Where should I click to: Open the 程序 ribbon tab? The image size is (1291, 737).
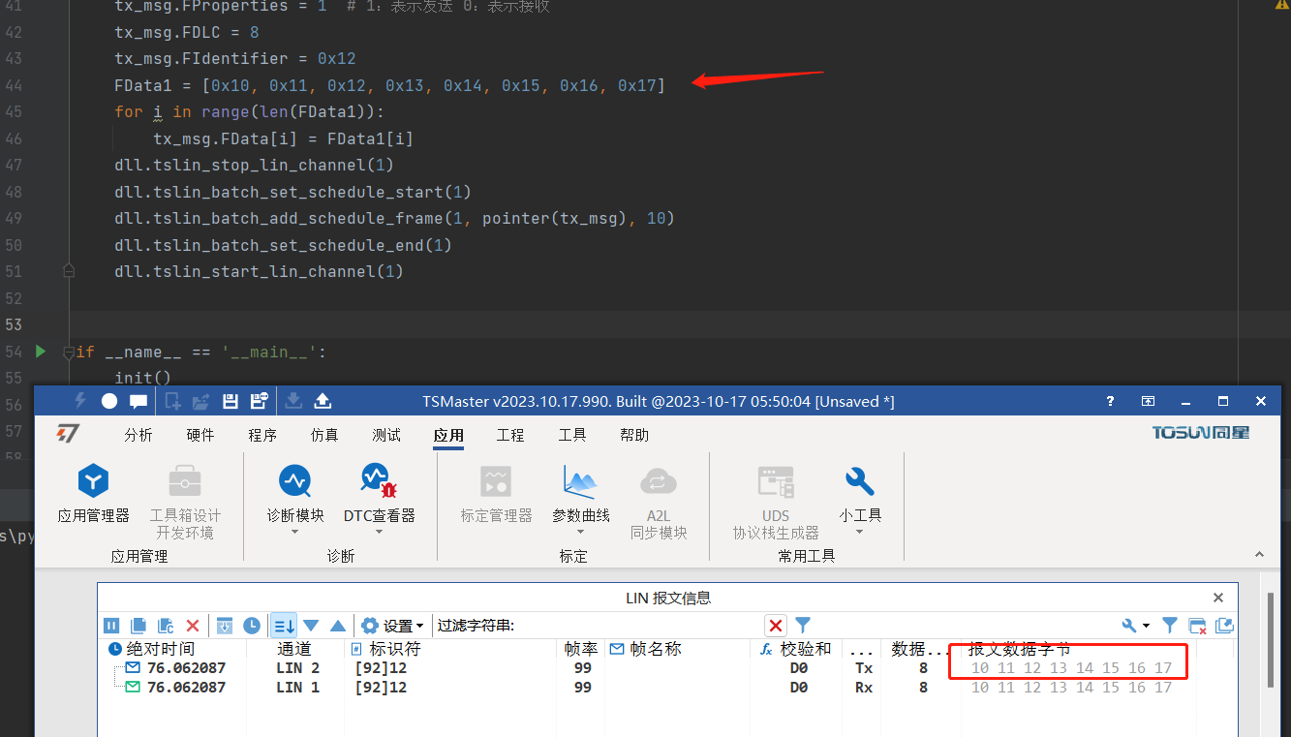click(x=262, y=435)
